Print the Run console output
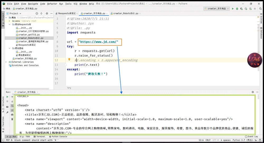 coord(12,115)
